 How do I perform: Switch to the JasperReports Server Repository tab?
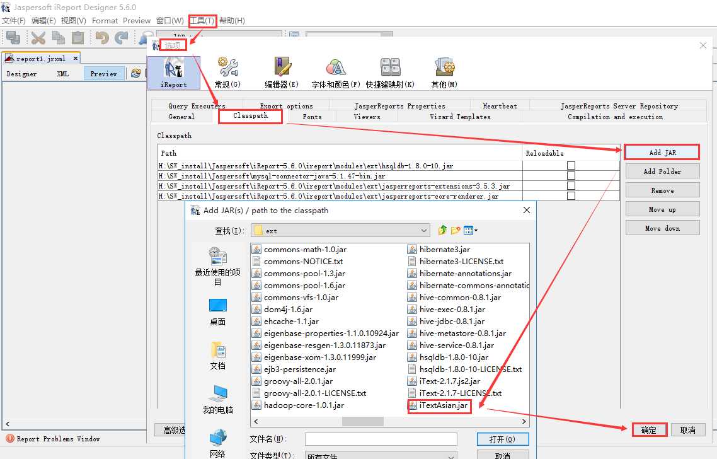[619, 106]
